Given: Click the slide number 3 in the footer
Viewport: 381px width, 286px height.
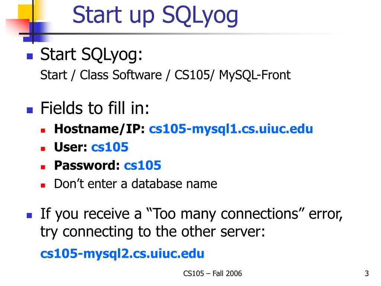Looking at the screenshot, I should pyautogui.click(x=366, y=274).
